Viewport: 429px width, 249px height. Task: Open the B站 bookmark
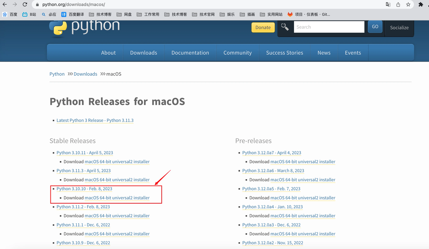click(x=29, y=14)
